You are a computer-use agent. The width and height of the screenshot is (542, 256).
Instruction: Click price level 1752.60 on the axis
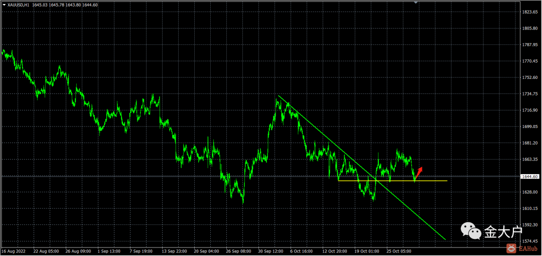[x=530, y=77]
